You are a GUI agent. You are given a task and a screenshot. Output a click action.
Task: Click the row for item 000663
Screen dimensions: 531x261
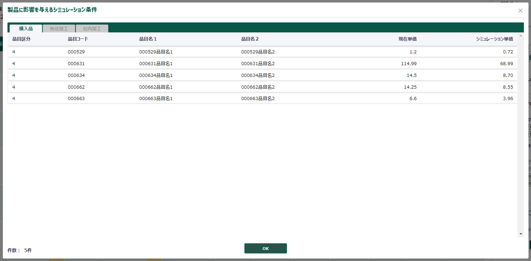[x=76, y=99]
